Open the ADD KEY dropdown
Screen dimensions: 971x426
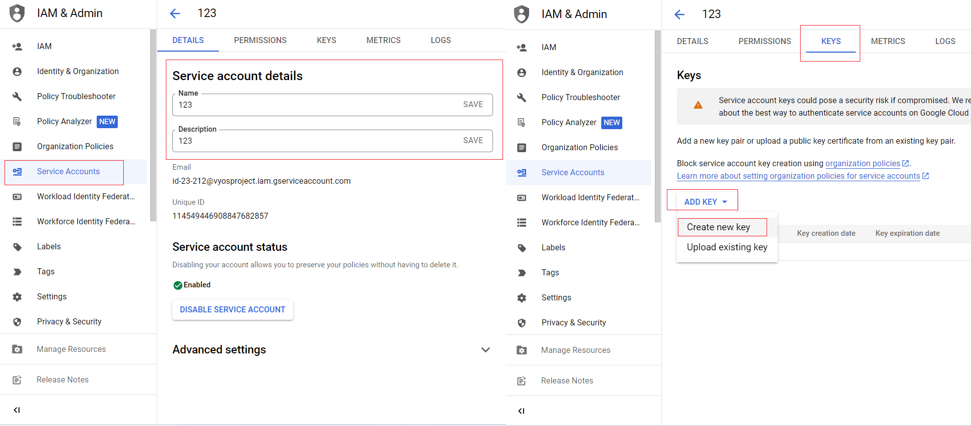(x=705, y=202)
